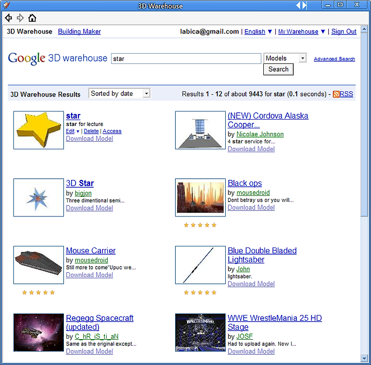Download Model for Regegg Spacecraft
This screenshot has width=371, height=365.
coord(90,351)
